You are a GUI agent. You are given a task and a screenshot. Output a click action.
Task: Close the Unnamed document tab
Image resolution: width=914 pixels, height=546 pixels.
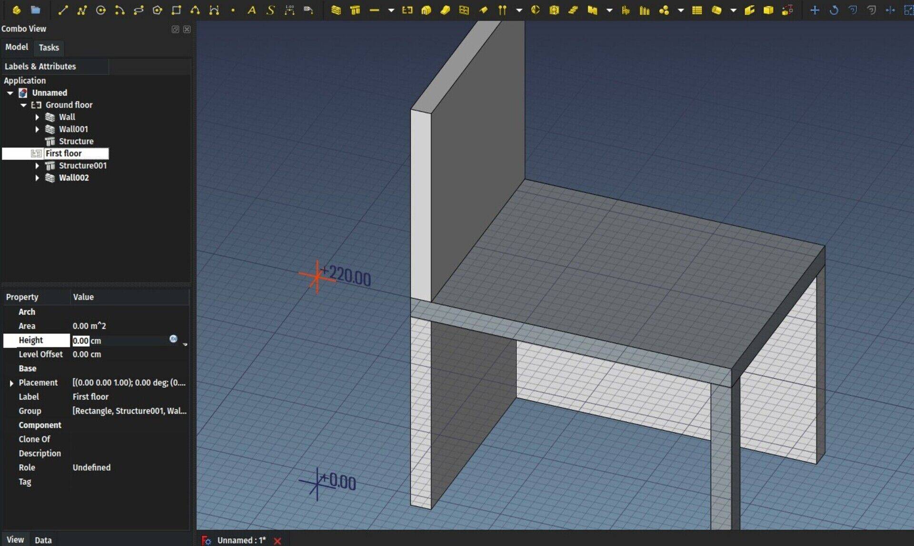[x=278, y=541]
